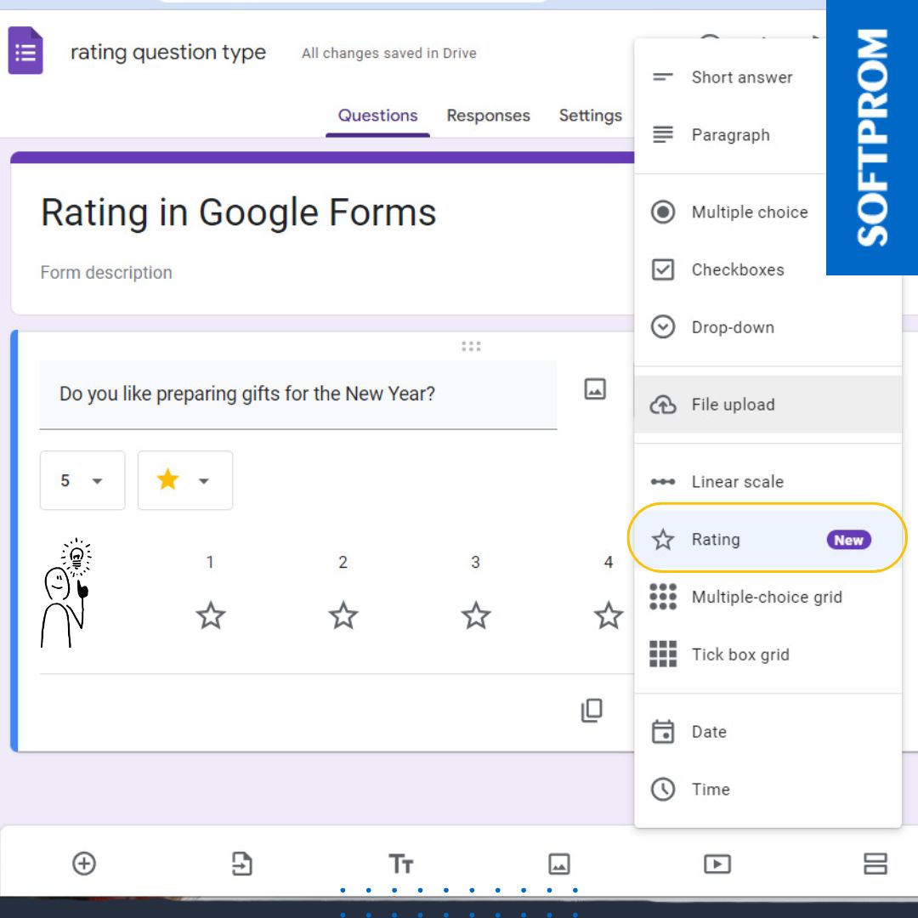
Task: Choose the Checkboxes question type
Action: point(739,269)
